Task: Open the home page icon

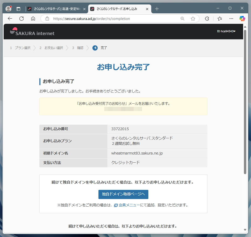Action: 33,19
